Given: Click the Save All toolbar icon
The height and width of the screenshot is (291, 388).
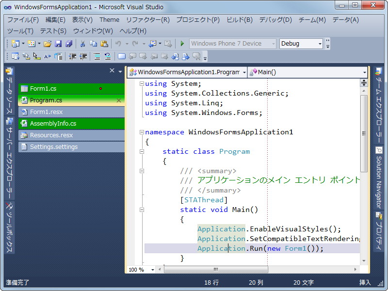Looking at the screenshot, I should click(x=68, y=44).
